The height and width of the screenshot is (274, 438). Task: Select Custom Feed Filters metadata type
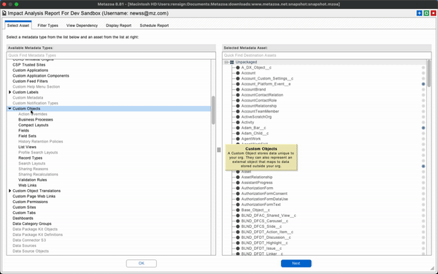tap(30, 81)
